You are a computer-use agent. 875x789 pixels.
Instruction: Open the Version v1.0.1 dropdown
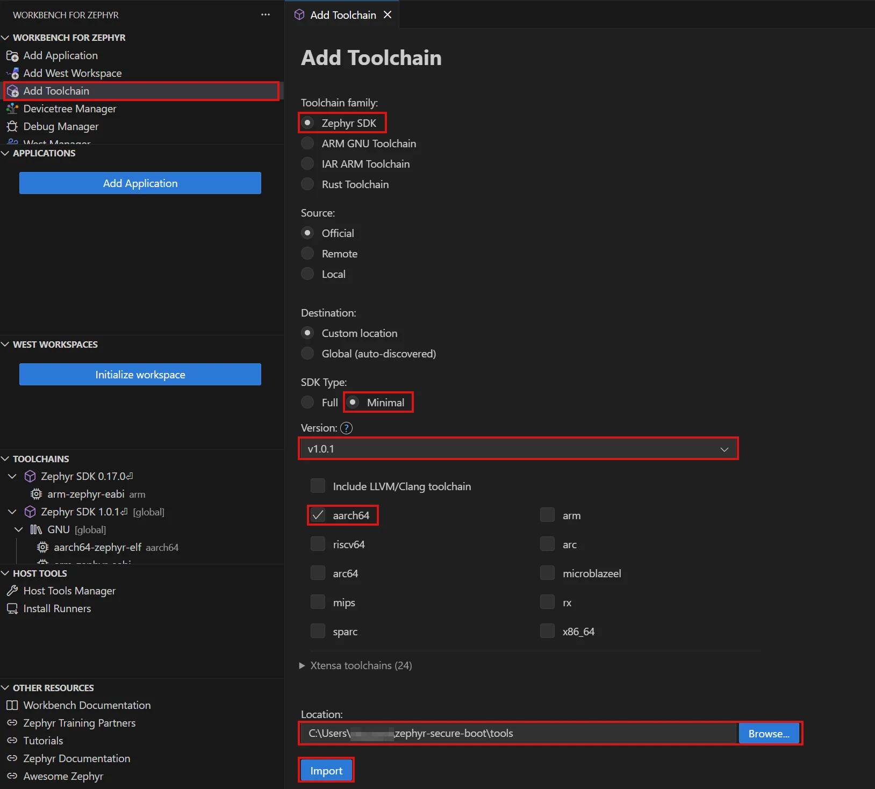click(519, 449)
